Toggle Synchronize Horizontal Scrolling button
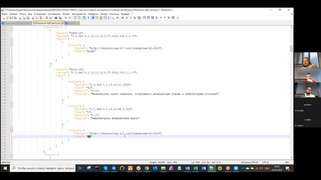 click(x=79, y=18)
